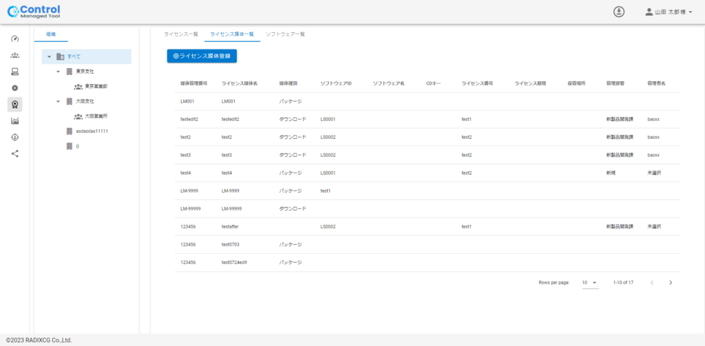Click software ID test1 in LM-9999 row

[326, 191]
